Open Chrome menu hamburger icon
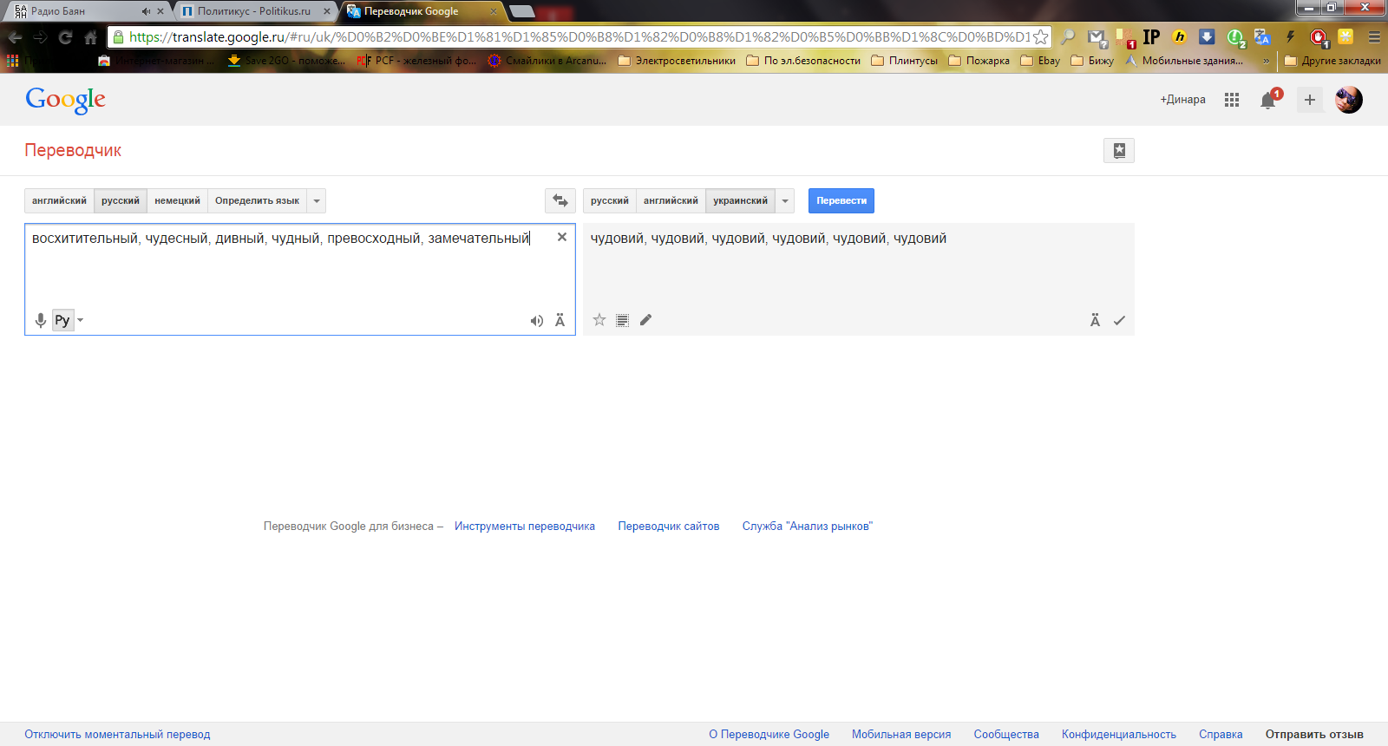The width and height of the screenshot is (1388, 746). tap(1374, 37)
